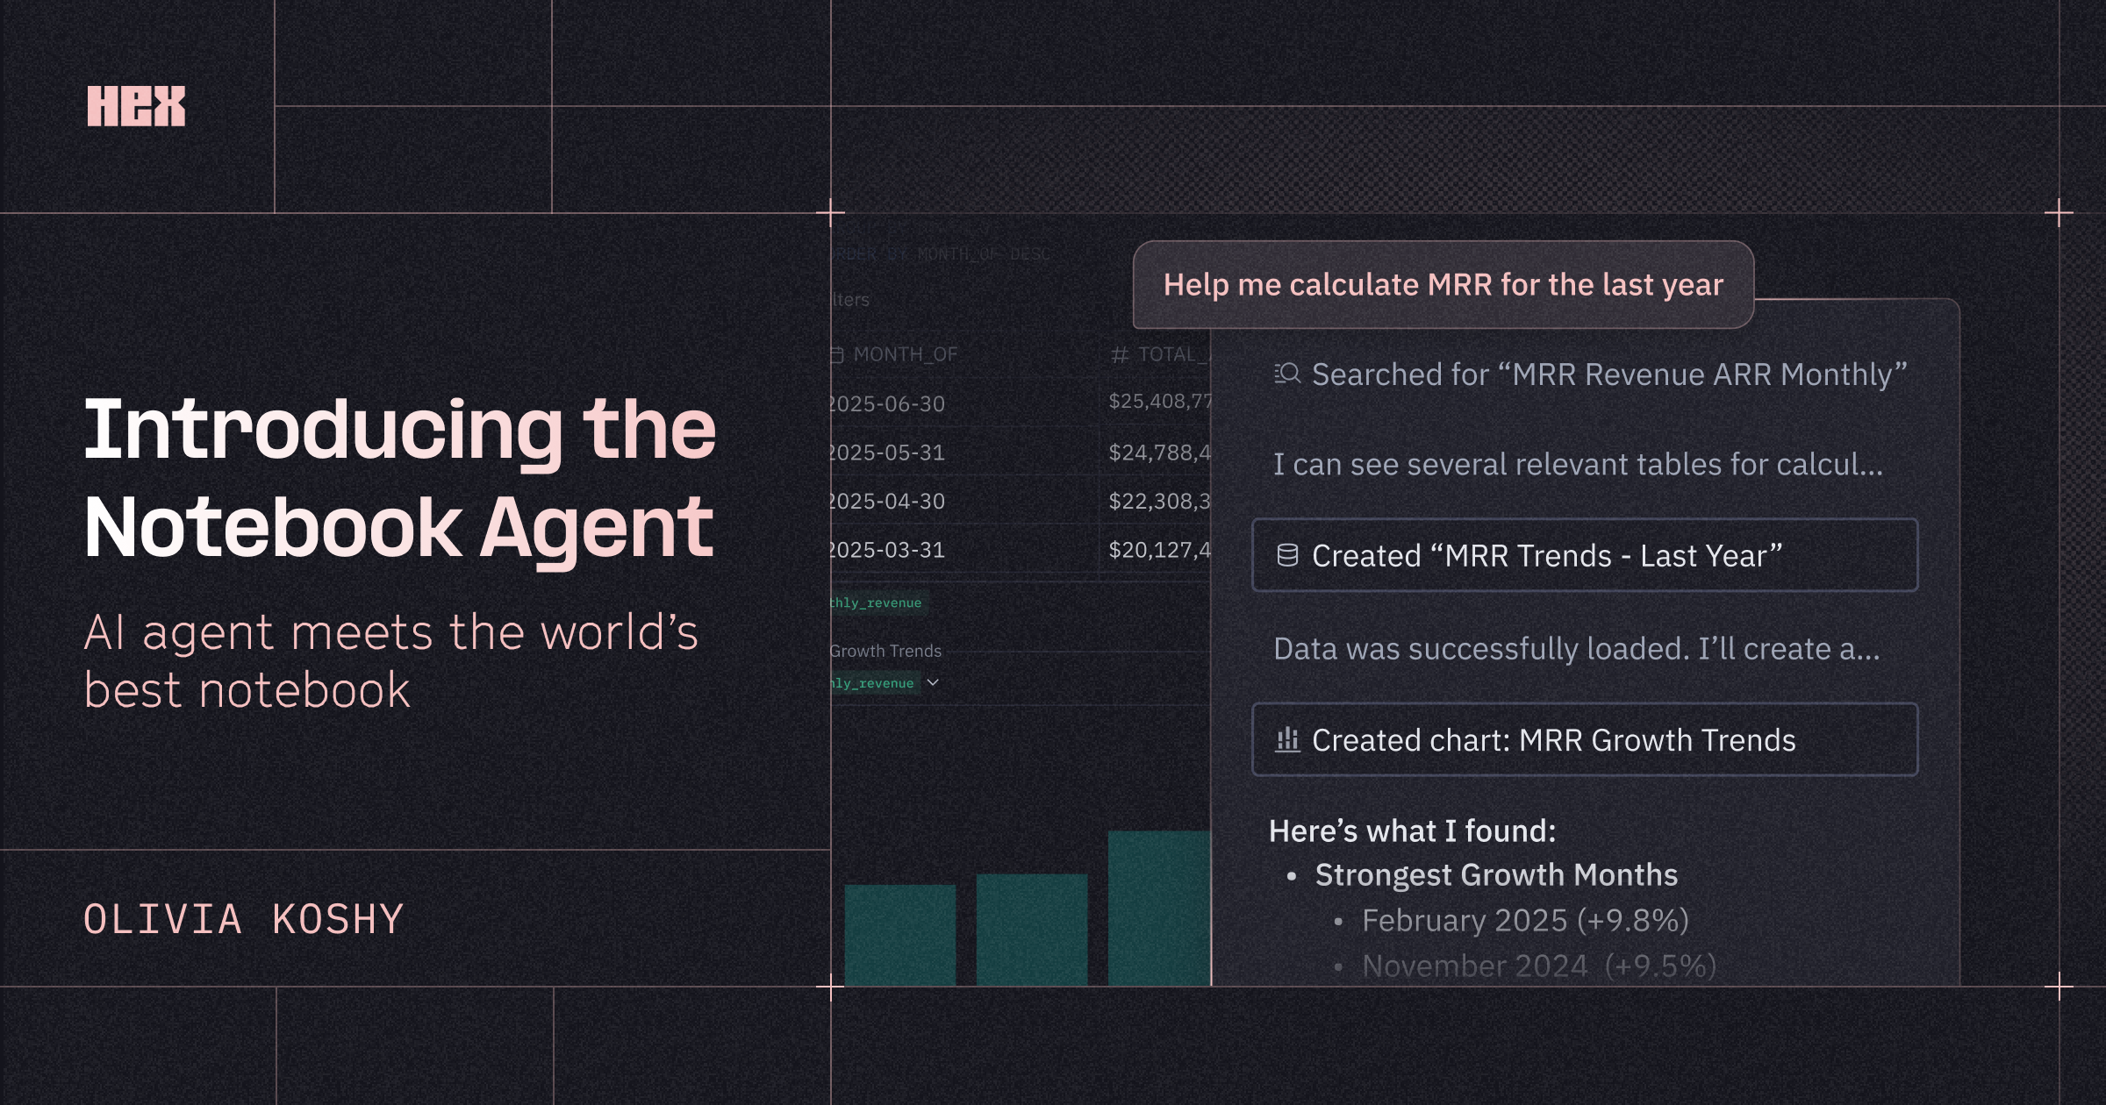This screenshot has width=2106, height=1105.
Task: Open the "Created MRR Trends - Last Year" step
Action: 1585,555
